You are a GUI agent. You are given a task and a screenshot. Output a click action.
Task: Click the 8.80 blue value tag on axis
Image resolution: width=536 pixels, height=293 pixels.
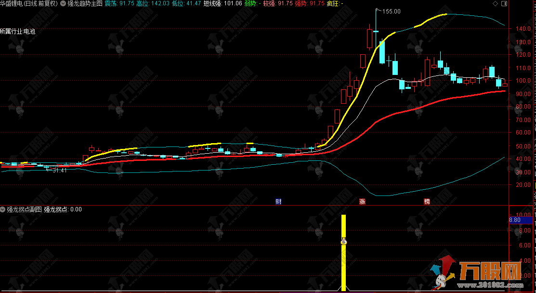pyautogui.click(x=515, y=220)
